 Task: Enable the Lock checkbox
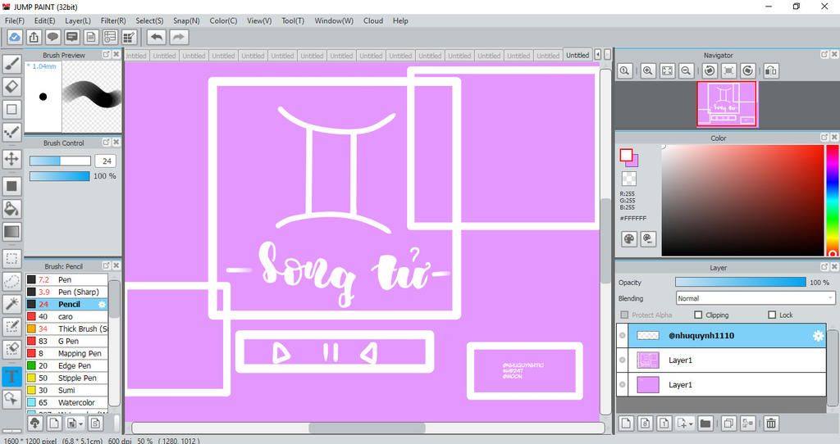tap(772, 315)
